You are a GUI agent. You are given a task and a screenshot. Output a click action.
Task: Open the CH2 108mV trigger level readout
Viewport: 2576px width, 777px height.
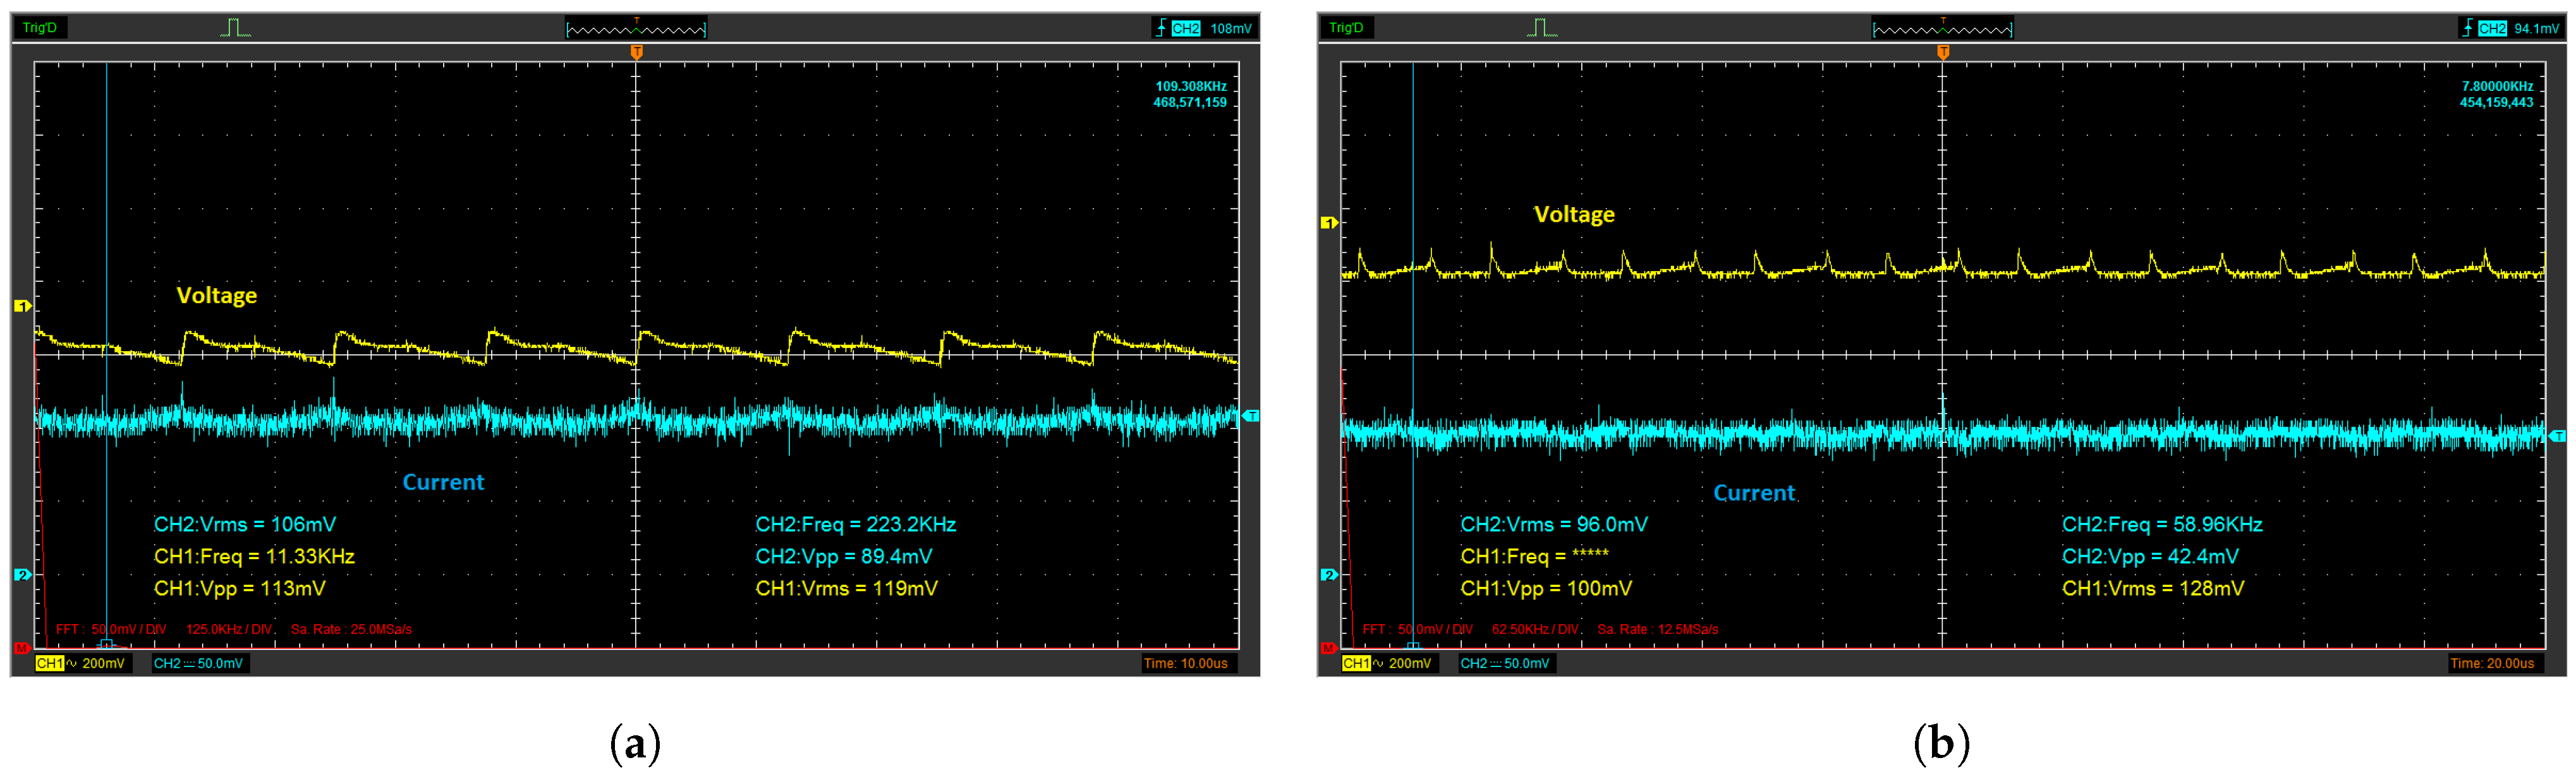[x=1215, y=28]
